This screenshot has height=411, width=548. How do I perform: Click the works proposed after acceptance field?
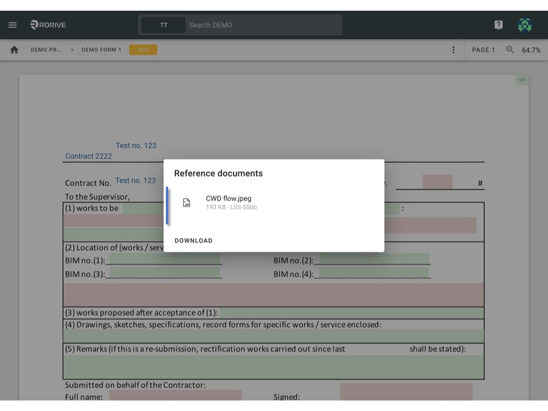(351, 313)
